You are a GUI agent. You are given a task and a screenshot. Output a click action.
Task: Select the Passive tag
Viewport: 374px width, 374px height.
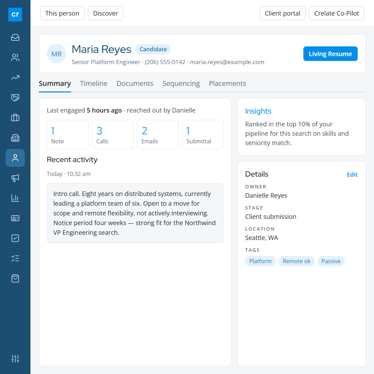pos(331,261)
